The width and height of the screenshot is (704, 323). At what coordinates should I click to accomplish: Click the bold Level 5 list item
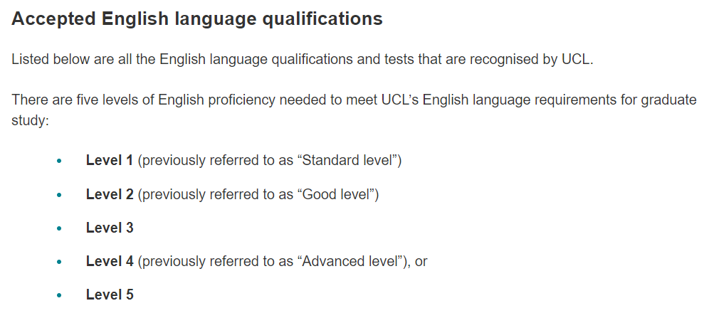[x=110, y=295]
